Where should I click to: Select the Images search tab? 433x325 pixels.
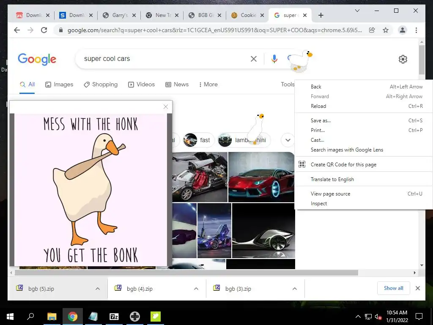click(59, 84)
